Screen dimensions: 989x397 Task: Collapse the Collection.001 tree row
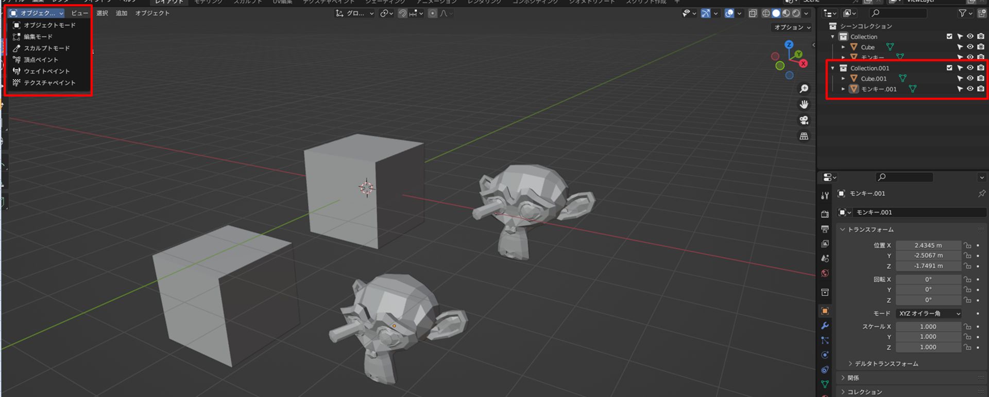[x=833, y=68]
